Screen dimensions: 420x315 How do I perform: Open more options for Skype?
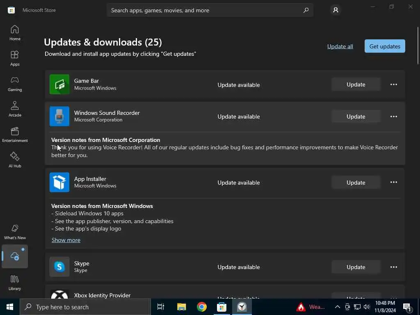coord(393,267)
